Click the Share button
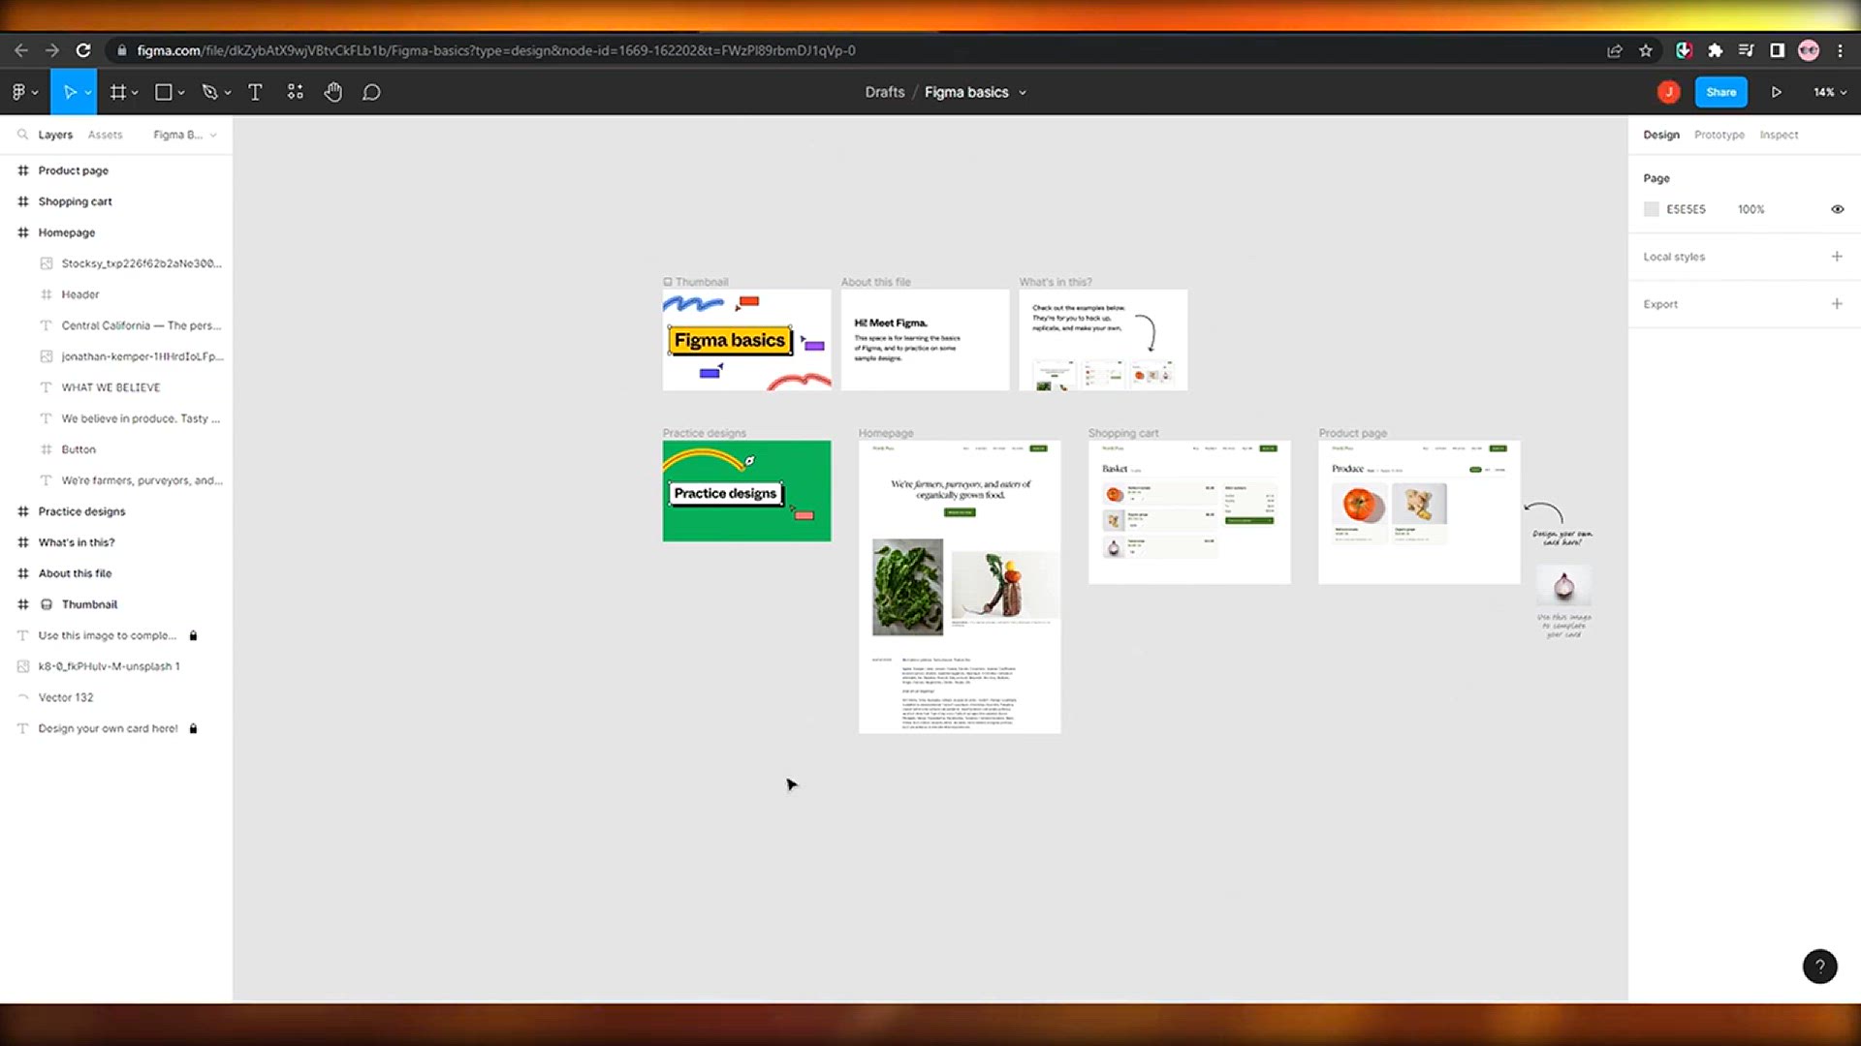Screen dimensions: 1861x1046 tap(1721, 92)
